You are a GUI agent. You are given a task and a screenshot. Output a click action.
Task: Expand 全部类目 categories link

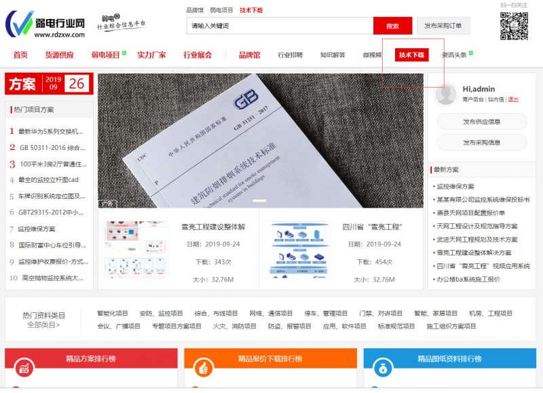tap(43, 325)
